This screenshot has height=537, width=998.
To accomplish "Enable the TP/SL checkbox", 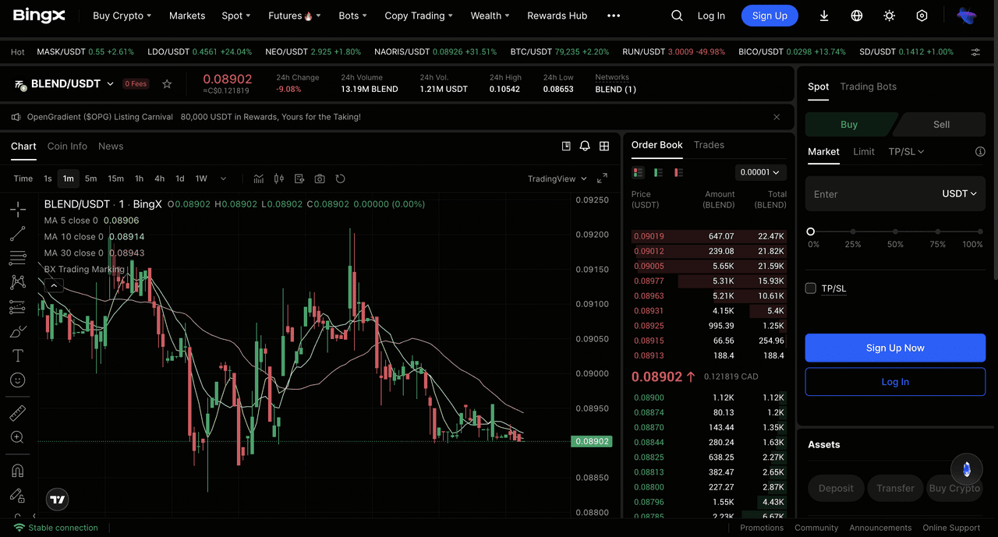I will point(811,288).
